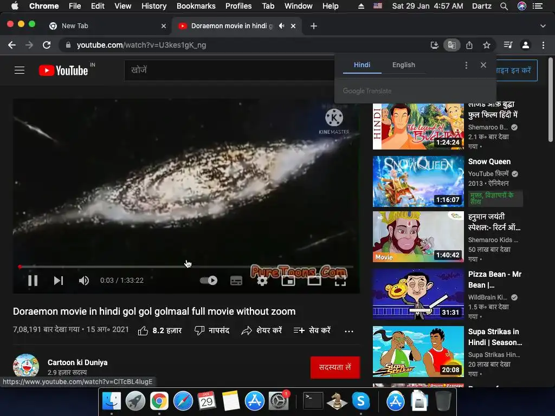
Task: Open the media controls icon in toolbar
Action: pos(508,45)
